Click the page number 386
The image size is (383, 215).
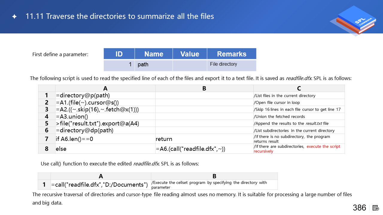pos(359,208)
